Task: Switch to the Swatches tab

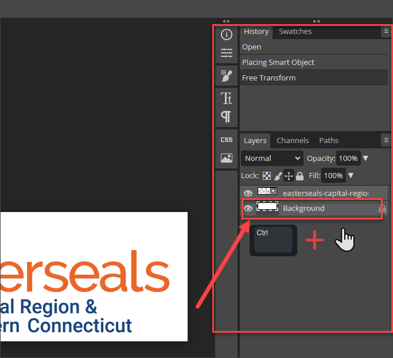Action: coord(295,32)
